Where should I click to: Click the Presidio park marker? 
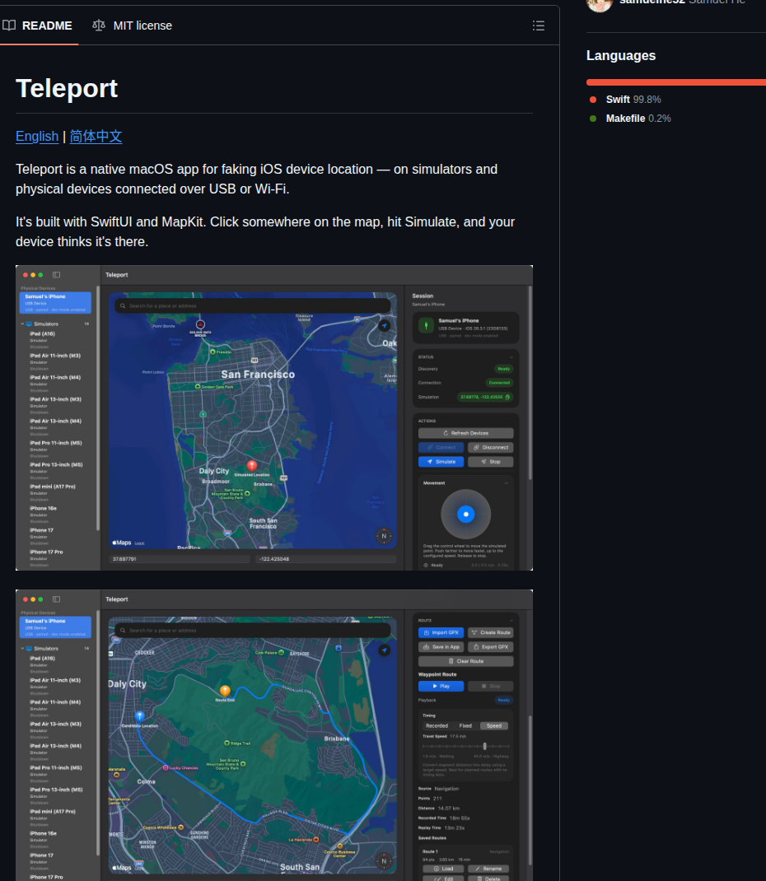[x=213, y=352]
